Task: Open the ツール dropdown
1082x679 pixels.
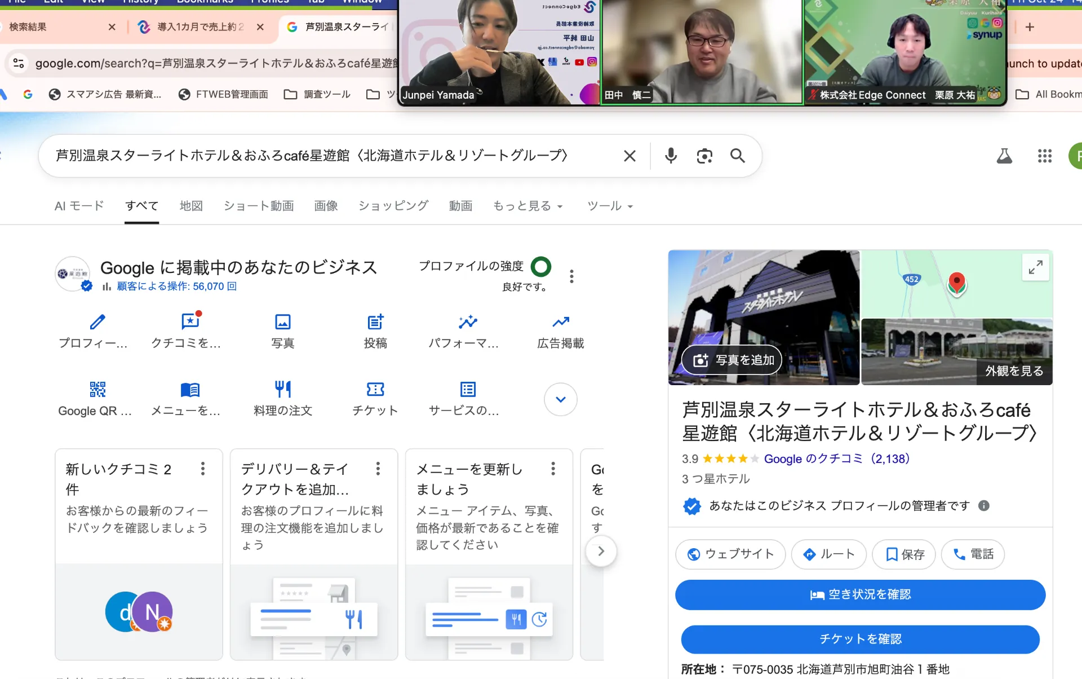Action: 610,206
